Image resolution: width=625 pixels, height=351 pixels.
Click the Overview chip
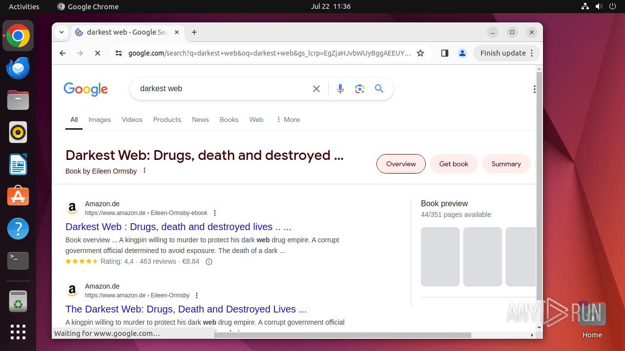click(401, 164)
